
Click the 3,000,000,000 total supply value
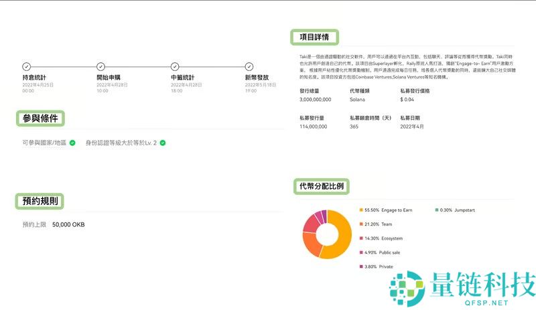click(315, 100)
